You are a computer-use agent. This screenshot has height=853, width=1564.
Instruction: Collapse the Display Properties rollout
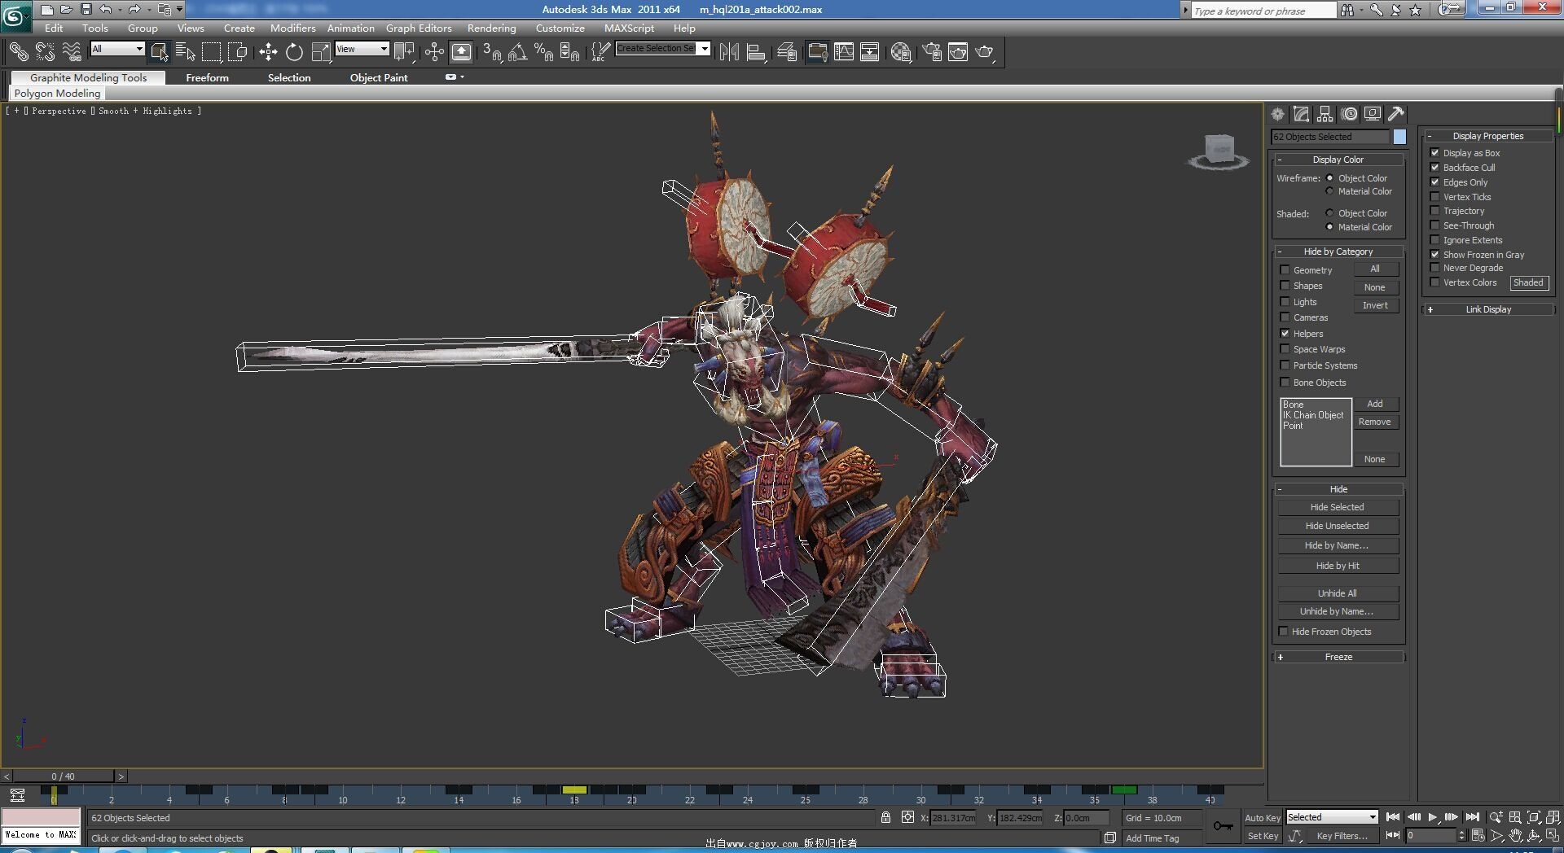tap(1488, 136)
